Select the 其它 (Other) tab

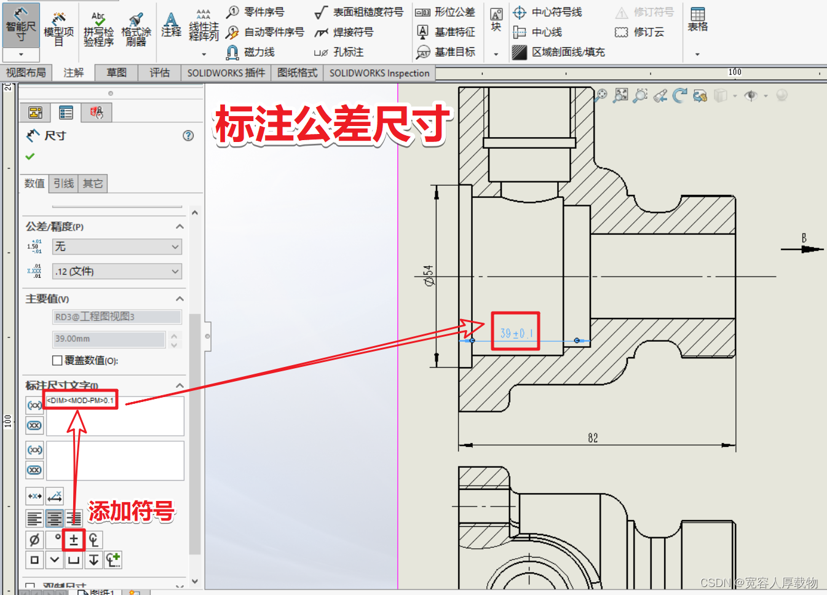tap(93, 183)
